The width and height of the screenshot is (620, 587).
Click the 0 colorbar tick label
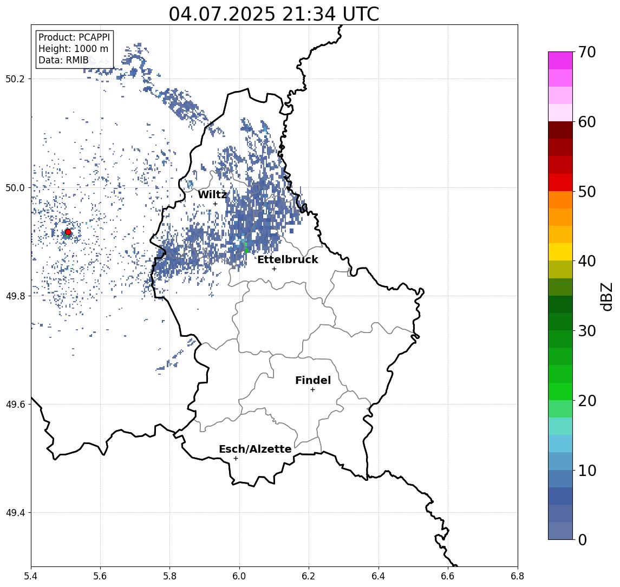[583, 539]
